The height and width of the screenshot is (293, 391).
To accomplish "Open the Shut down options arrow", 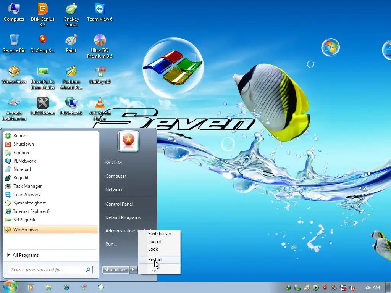I will [x=133, y=270].
